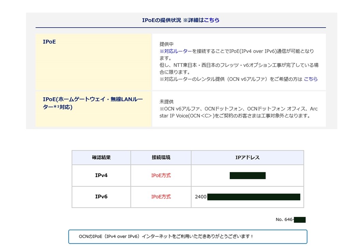
Task: Click the 'OCNのIPoE（IPv4 over IPv6）' thank-you message
Action: (x=166, y=236)
